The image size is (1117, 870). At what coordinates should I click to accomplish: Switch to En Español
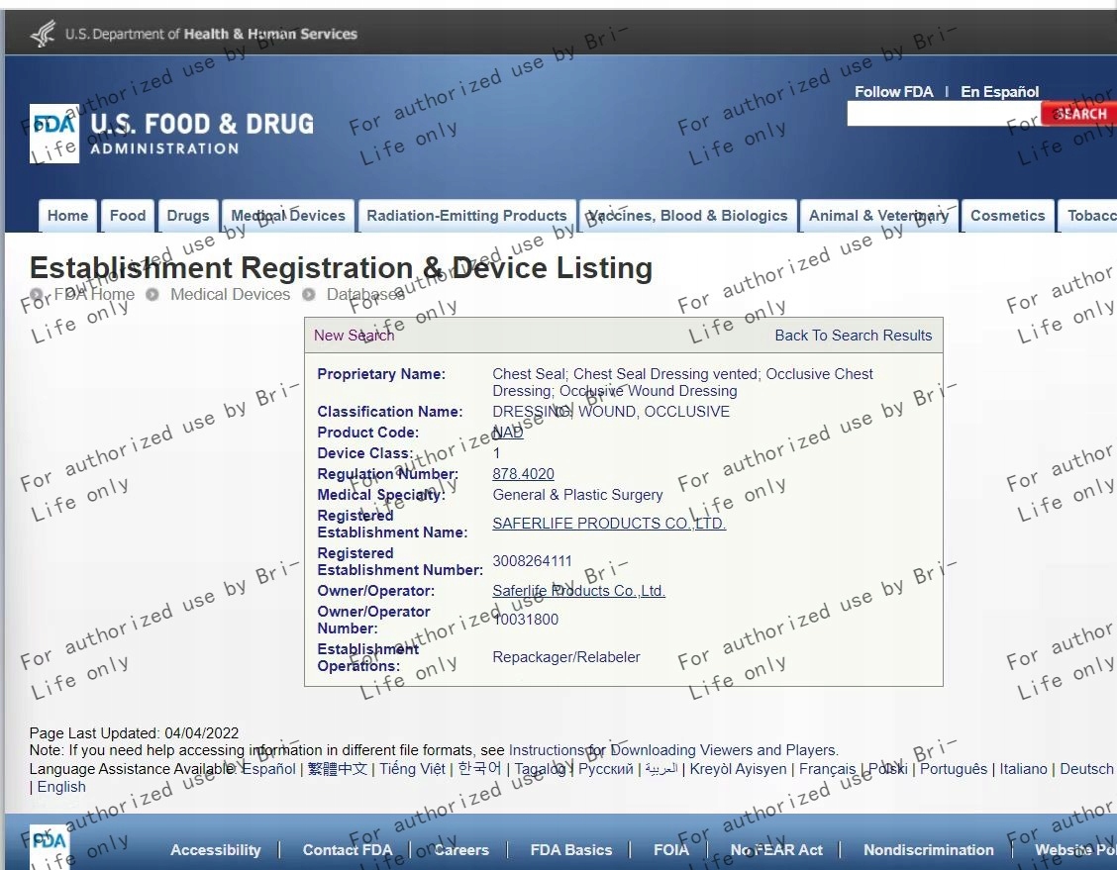(x=999, y=92)
